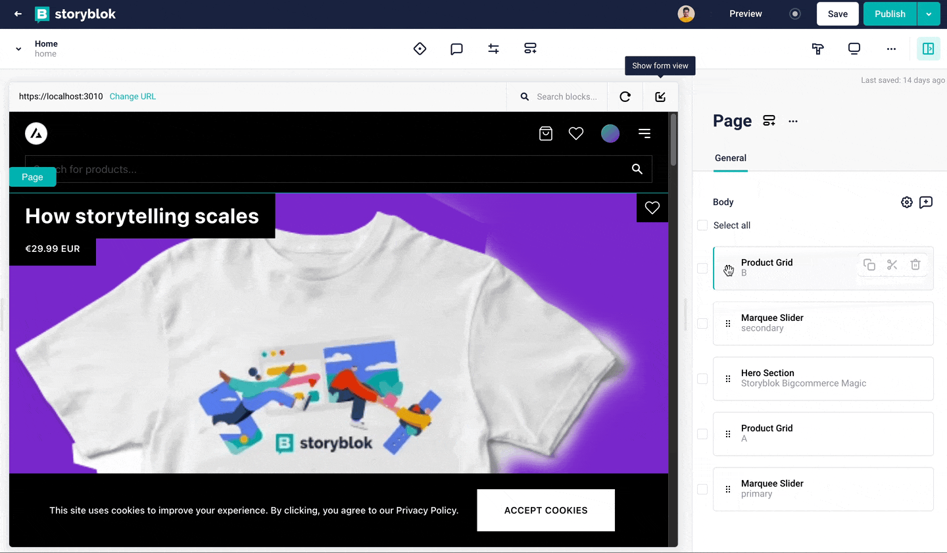Click Product Grid A drag handle
The width and height of the screenshot is (947, 553).
[x=728, y=434]
